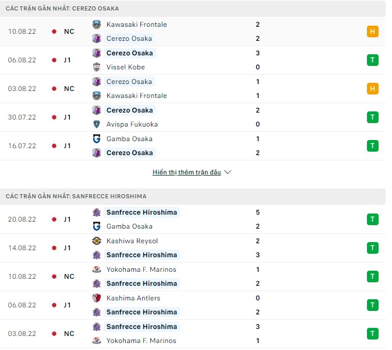Screen dimensions: 392x350
Task: Click the Avispa Fukuoka team logo
Action: coord(97,124)
